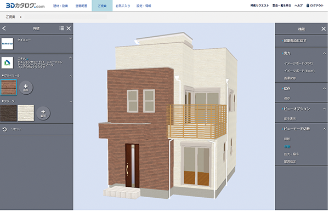Click the 外壁 panel title
This screenshot has height=212, width=329.
click(36, 28)
